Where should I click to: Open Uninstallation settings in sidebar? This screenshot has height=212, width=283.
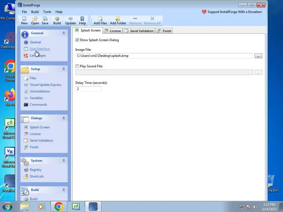pos(40,91)
